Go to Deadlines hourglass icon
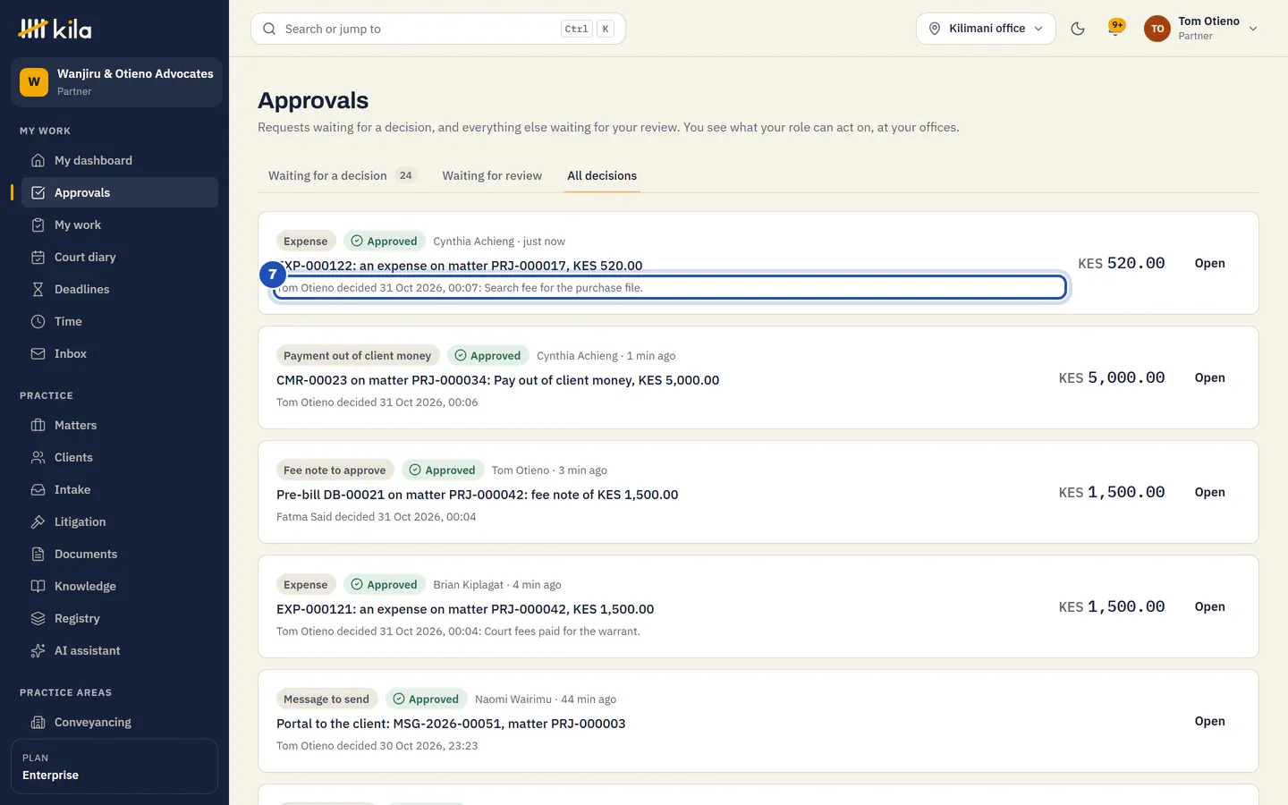This screenshot has height=805, width=1288. click(x=38, y=289)
